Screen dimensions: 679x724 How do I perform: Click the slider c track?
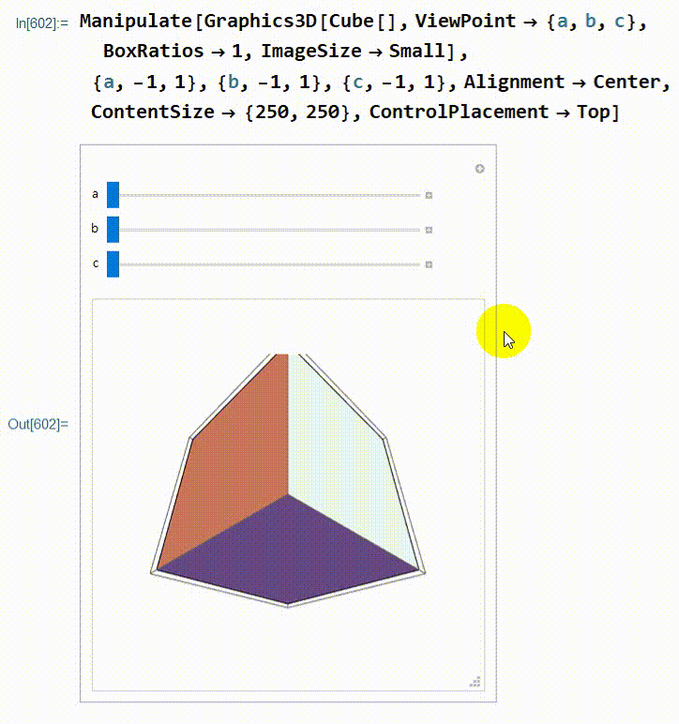270,264
